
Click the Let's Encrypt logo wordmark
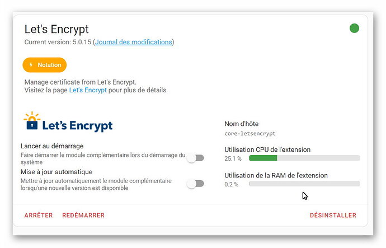77,125
